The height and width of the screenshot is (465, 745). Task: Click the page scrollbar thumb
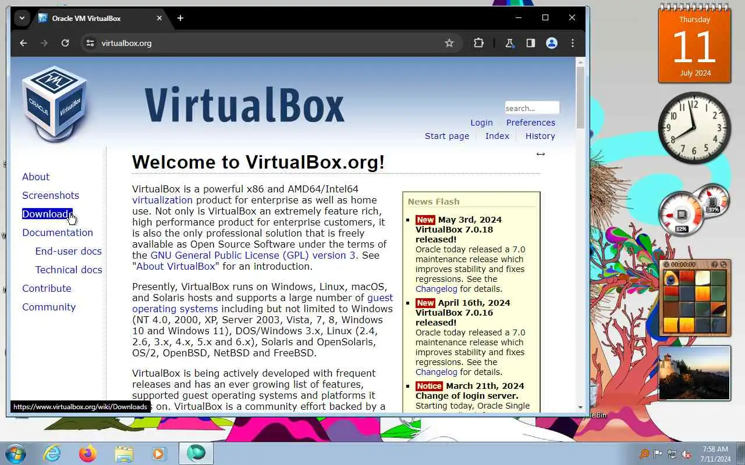click(580, 97)
